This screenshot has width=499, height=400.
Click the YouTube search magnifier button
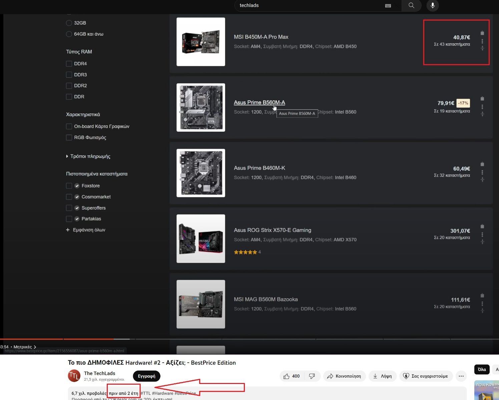[411, 5]
